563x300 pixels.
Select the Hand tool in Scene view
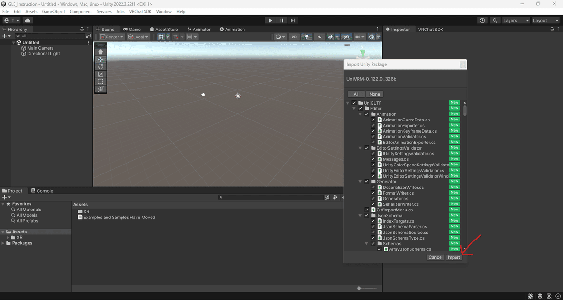click(x=100, y=52)
